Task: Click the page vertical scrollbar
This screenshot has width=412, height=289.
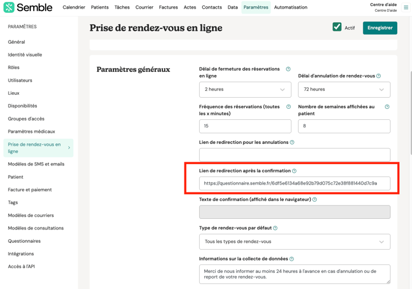Action: coord(410,92)
